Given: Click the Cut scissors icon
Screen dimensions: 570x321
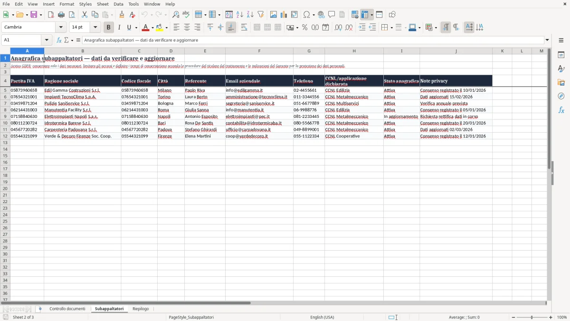Looking at the screenshot, I should pyautogui.click(x=85, y=15).
